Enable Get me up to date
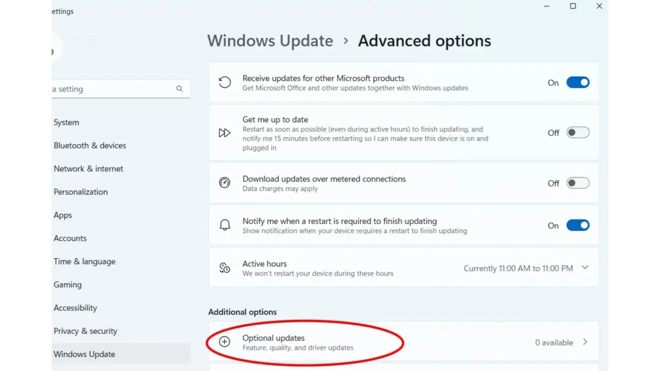This screenshot has height=371, width=660. [x=578, y=133]
